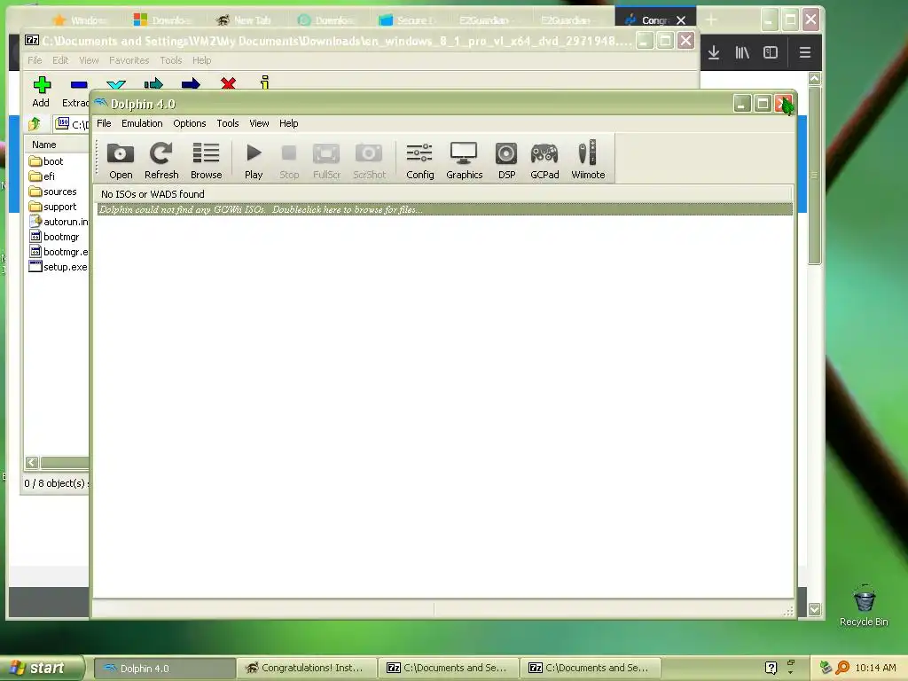The height and width of the screenshot is (681, 908).
Task: Open 7-Zip View menu
Action: coord(89,60)
